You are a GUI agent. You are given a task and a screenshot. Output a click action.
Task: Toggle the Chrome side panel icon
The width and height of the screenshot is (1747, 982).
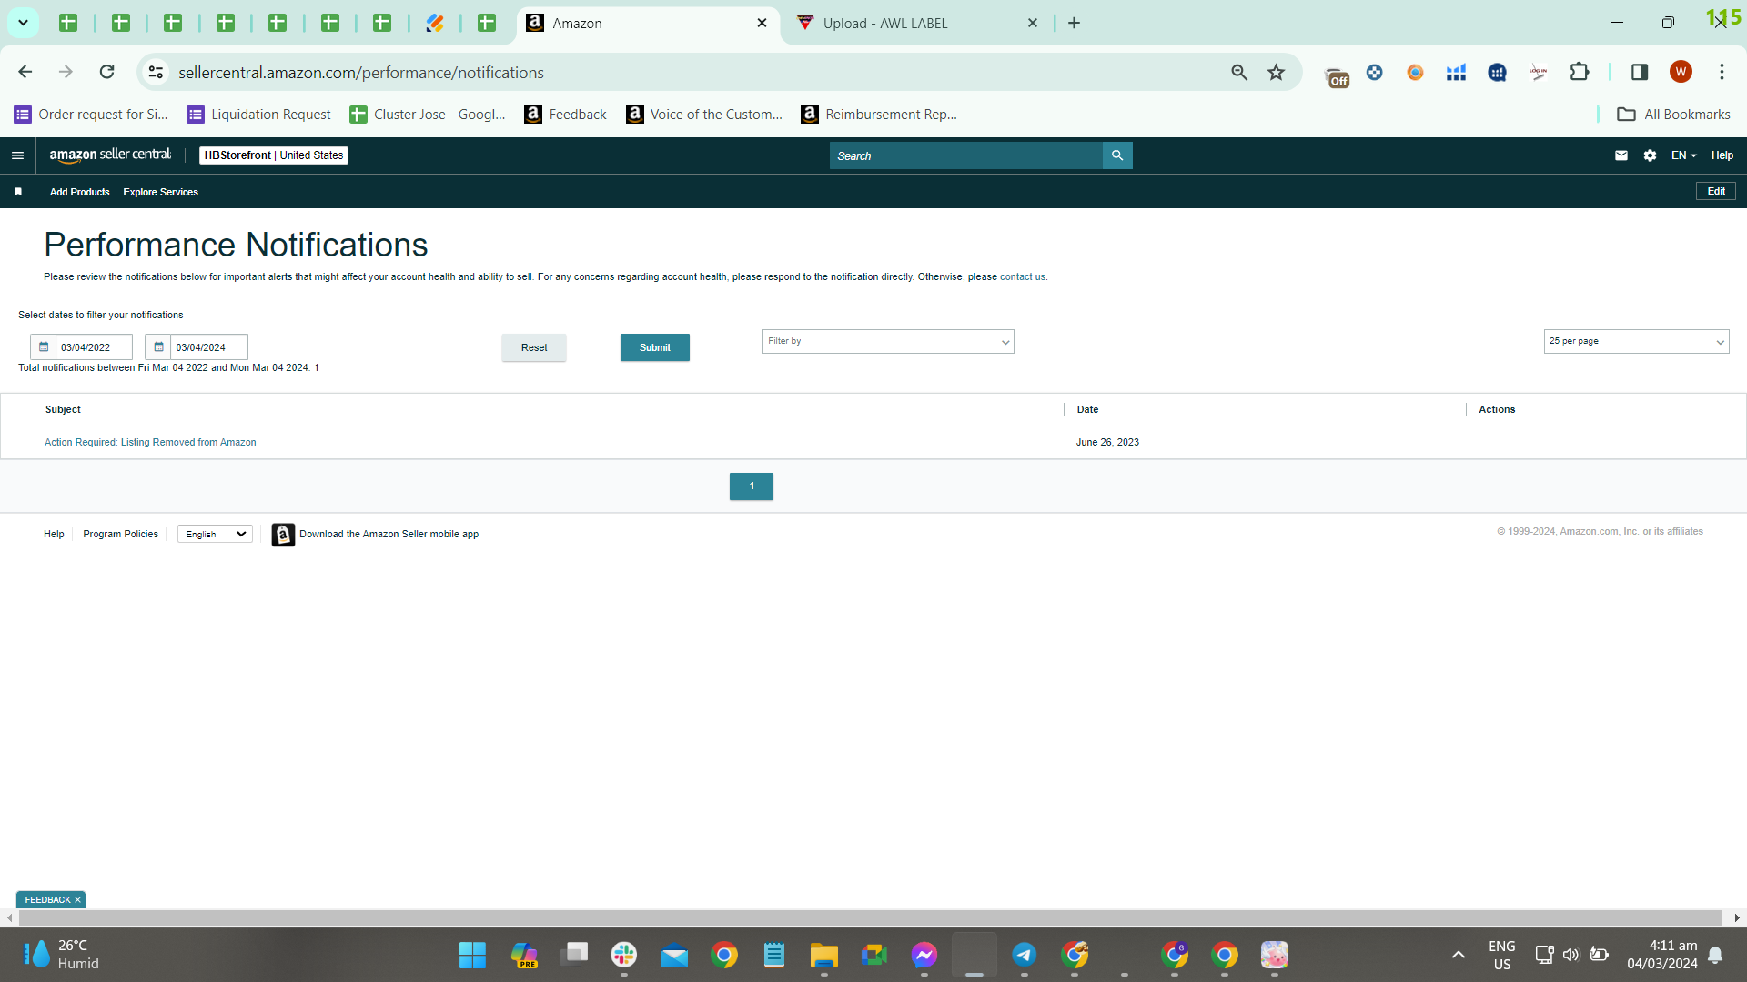[1640, 72]
